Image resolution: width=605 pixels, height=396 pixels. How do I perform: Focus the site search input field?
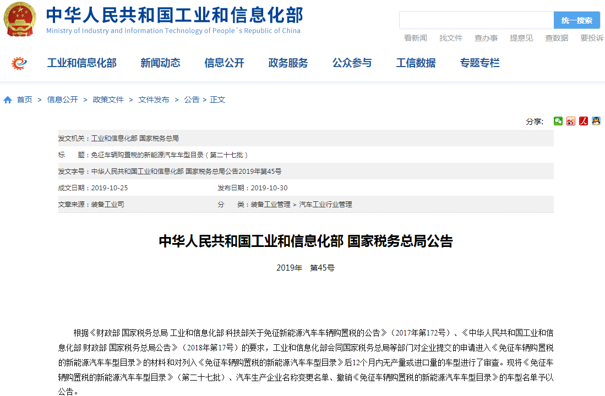(x=477, y=20)
